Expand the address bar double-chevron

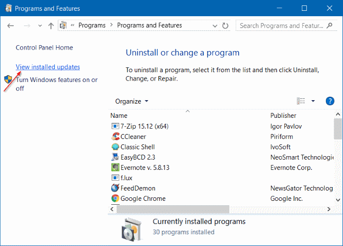(x=73, y=26)
